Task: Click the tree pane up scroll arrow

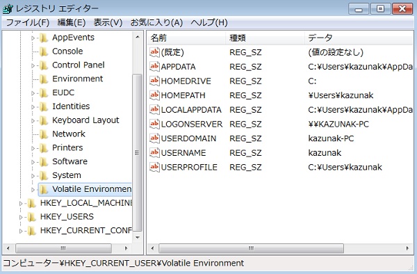Action: click(x=138, y=37)
